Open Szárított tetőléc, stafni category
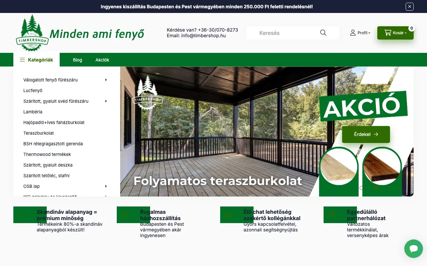 46,176
